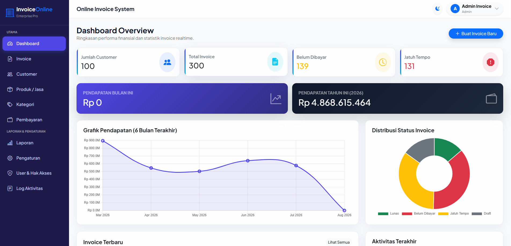Open Admin Invoice account dropdown

coord(475,9)
